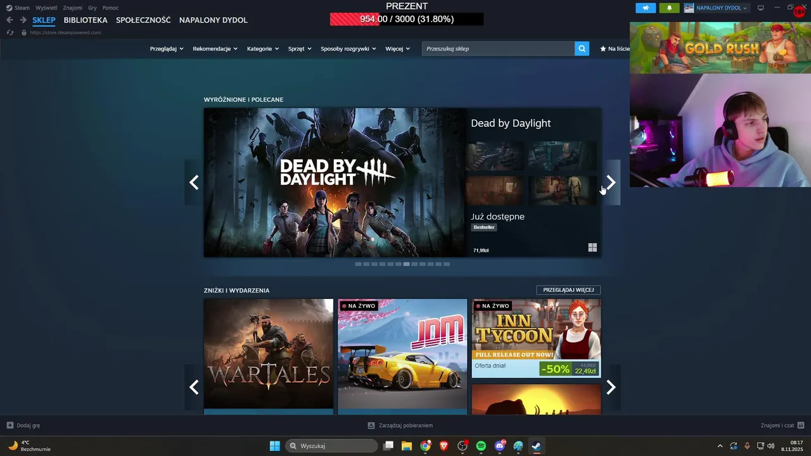Select the highlighted carousel page indicator dot
Screen dimensions: 811x456
point(406,264)
